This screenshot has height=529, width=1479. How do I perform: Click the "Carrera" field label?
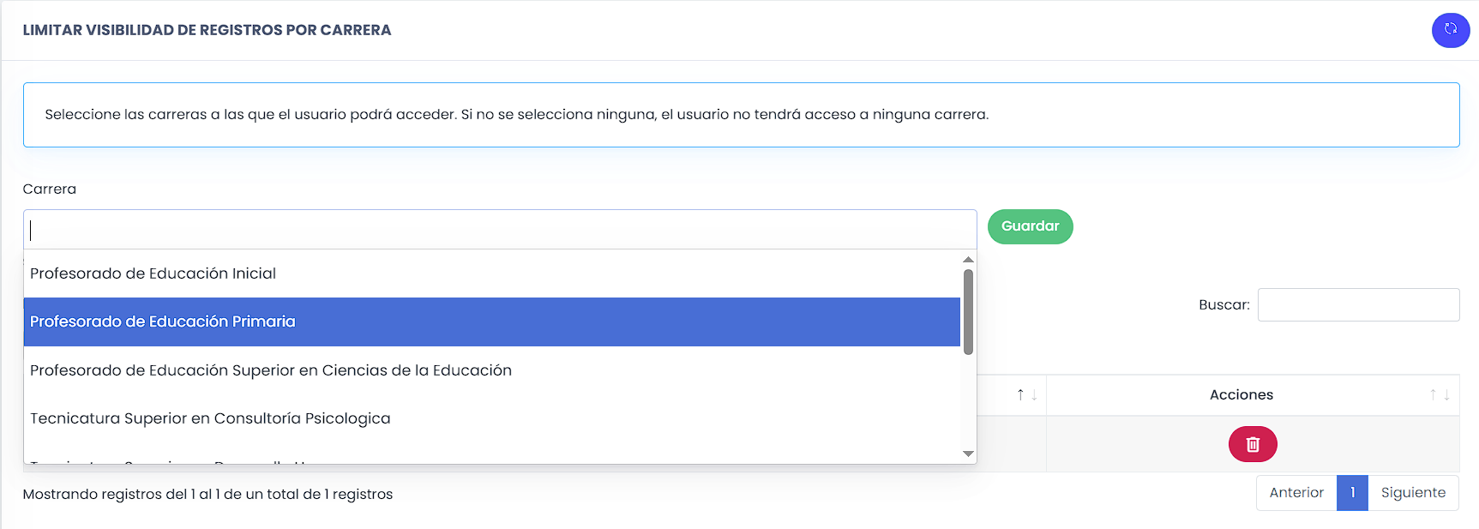click(50, 189)
